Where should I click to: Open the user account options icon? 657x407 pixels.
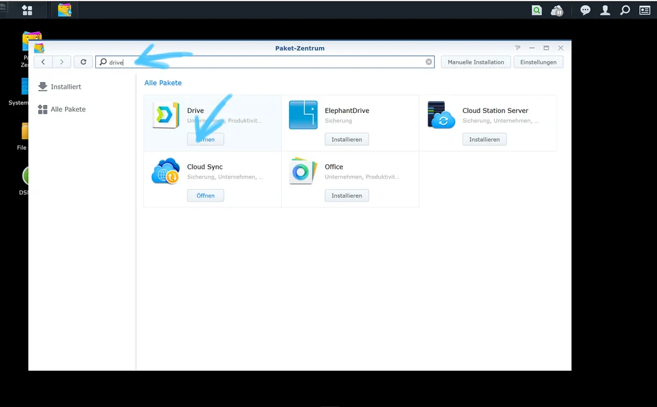pos(605,11)
